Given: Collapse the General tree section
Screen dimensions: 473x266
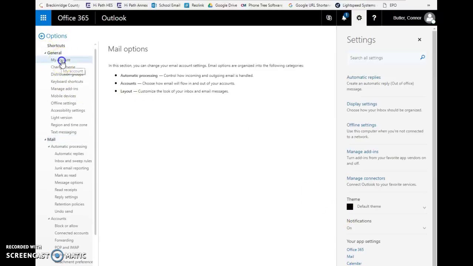Looking at the screenshot, I should (x=45, y=53).
